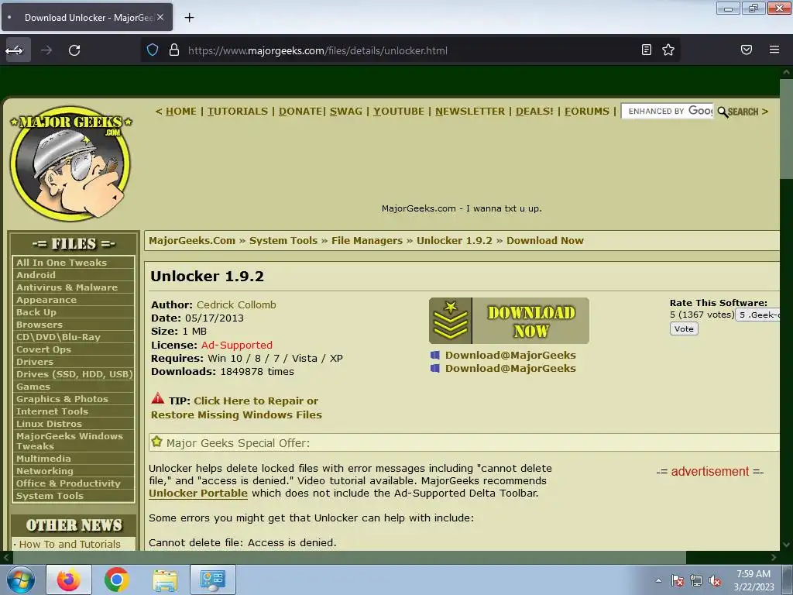Bookmark this page with the star icon

(x=668, y=50)
